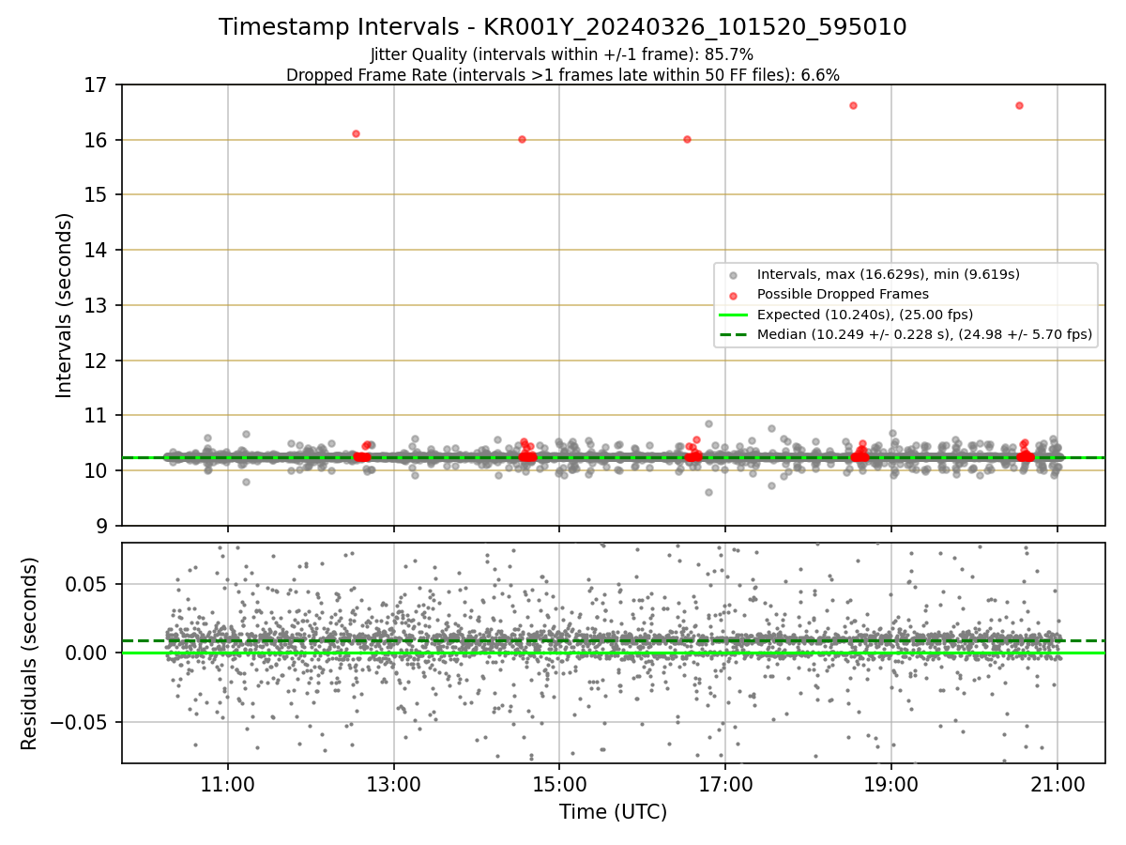Click the red dropped-frame point near 14:30 at 16s
Screen dimensions: 1126x845
point(522,139)
